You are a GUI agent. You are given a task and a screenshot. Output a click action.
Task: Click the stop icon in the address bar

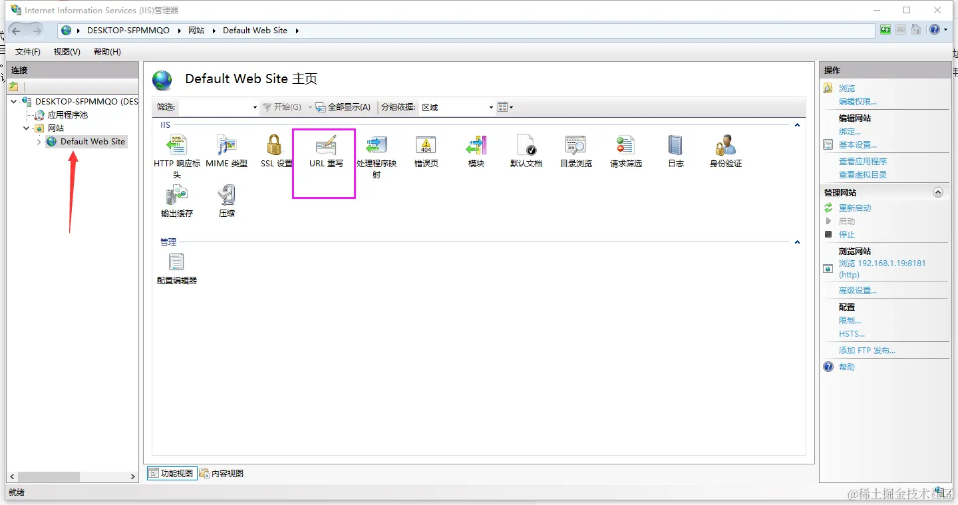click(x=901, y=30)
